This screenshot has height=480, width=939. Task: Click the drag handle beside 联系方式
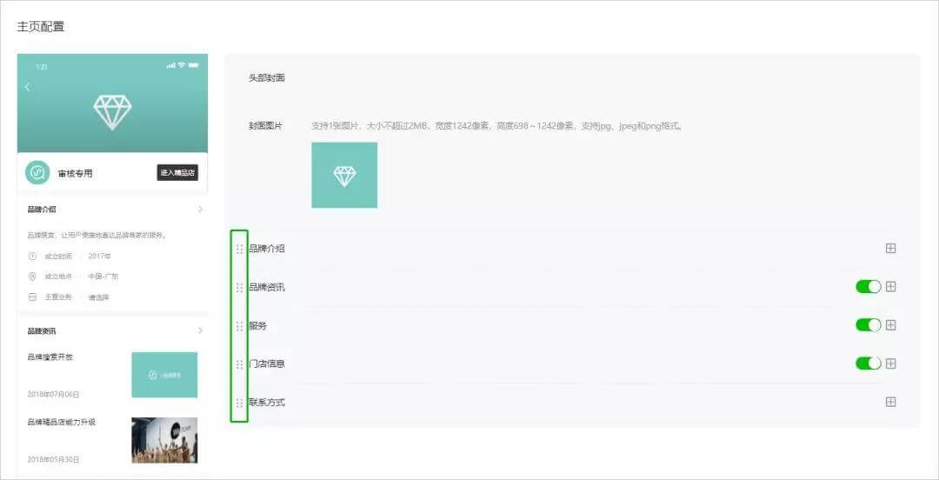click(240, 403)
